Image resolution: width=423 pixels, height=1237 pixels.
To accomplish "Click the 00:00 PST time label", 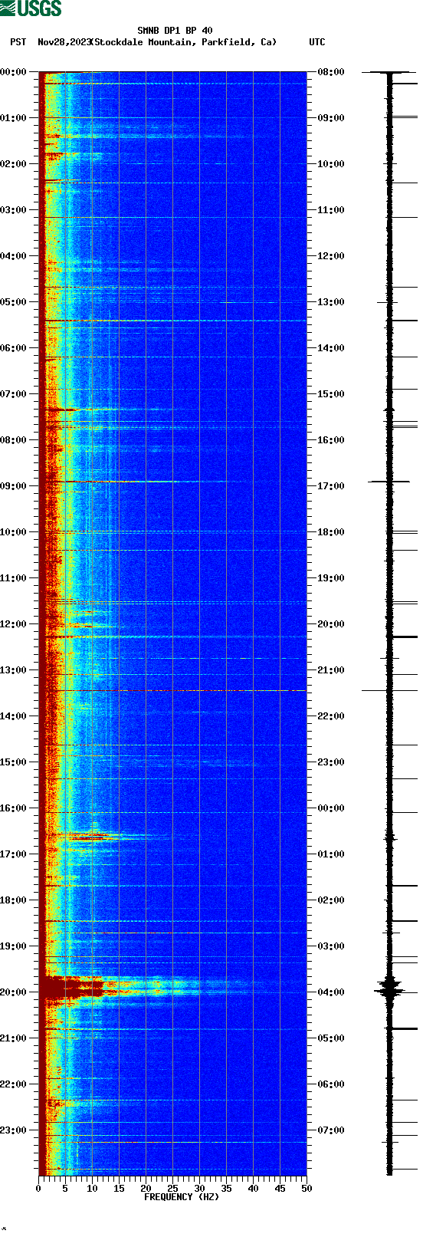I will coord(13,72).
